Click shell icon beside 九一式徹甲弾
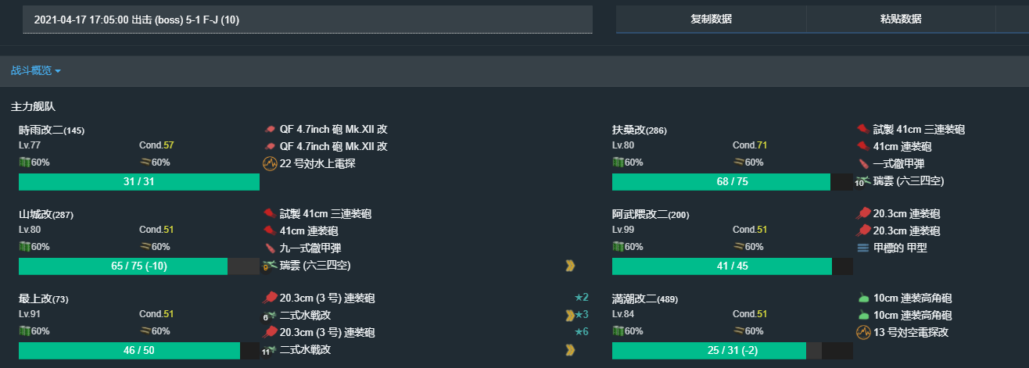This screenshot has width=1029, height=368. click(270, 248)
